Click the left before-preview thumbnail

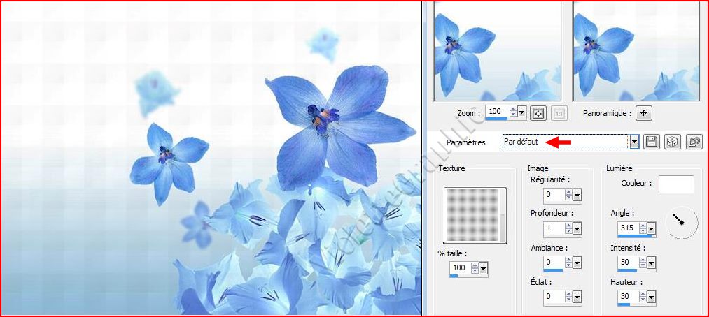pos(497,50)
